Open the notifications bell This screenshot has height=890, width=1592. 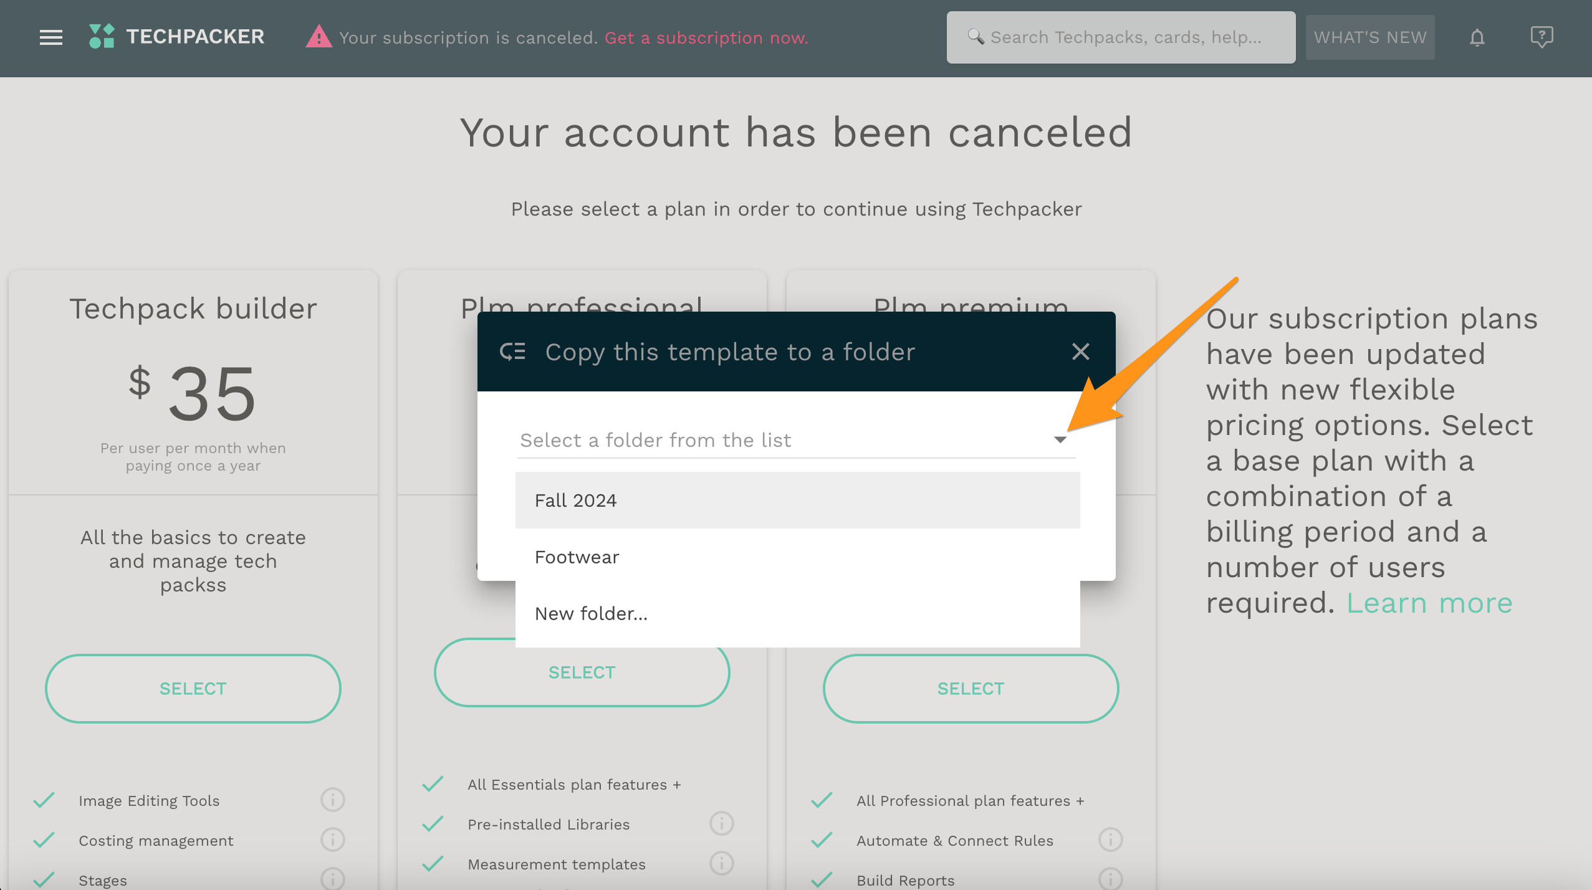point(1477,37)
